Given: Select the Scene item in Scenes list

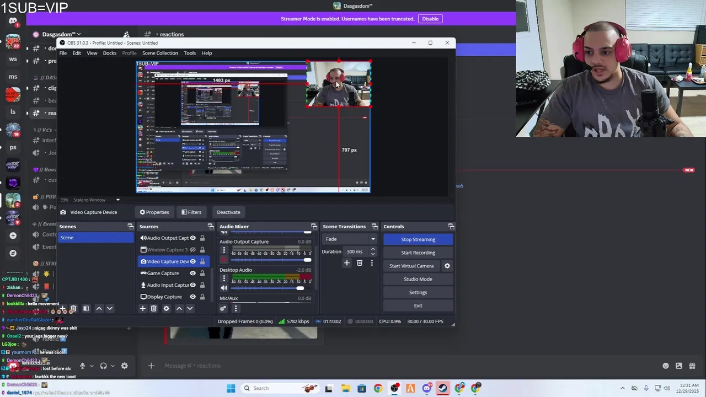Looking at the screenshot, I should tap(95, 238).
